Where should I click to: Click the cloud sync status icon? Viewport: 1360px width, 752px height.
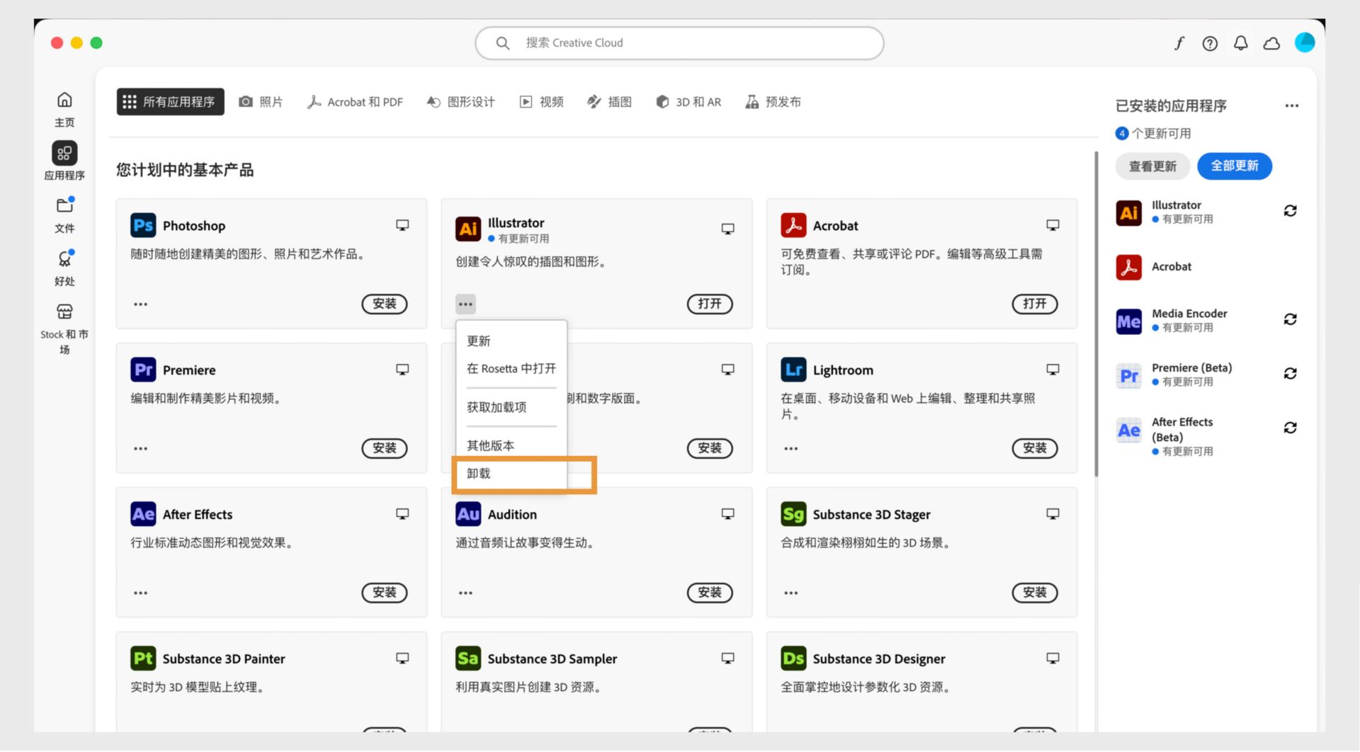1271,43
